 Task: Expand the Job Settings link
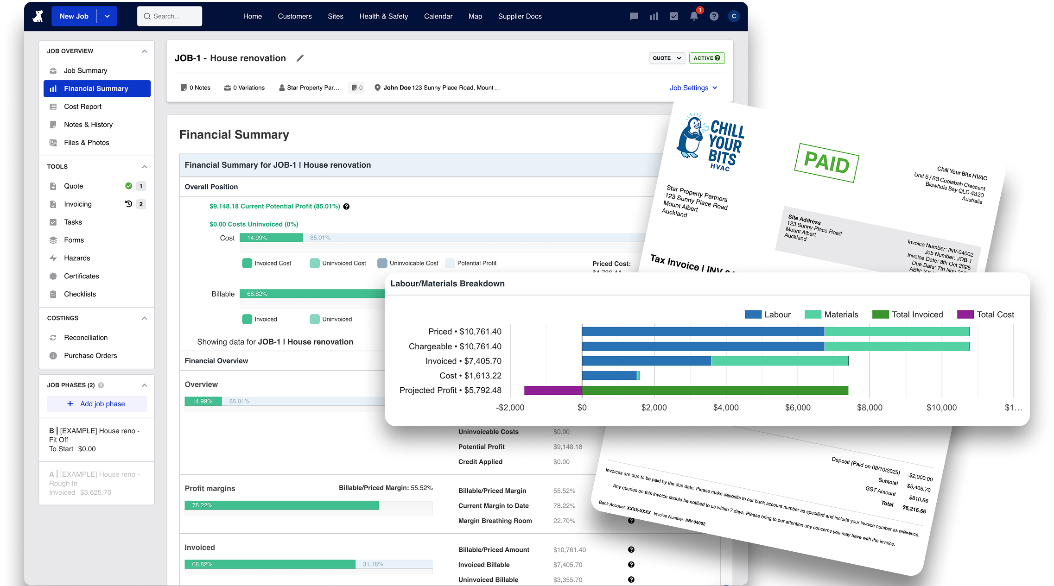coord(693,88)
